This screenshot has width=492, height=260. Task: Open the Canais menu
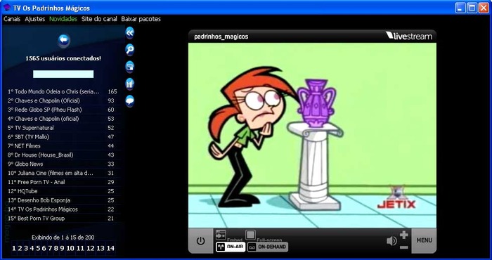(12, 19)
